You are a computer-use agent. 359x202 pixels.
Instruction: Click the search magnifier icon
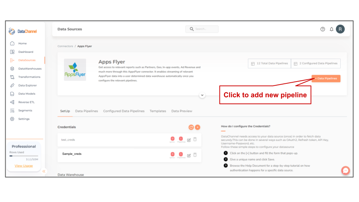191,29
